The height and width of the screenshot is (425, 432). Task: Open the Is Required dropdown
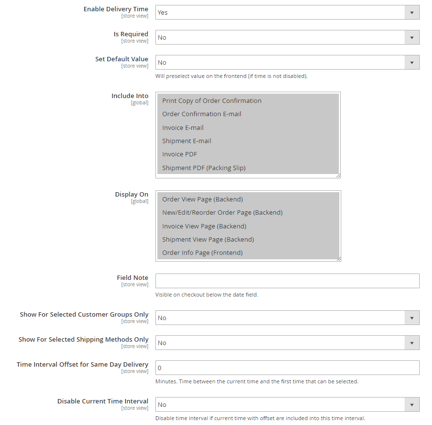pyautogui.click(x=287, y=37)
